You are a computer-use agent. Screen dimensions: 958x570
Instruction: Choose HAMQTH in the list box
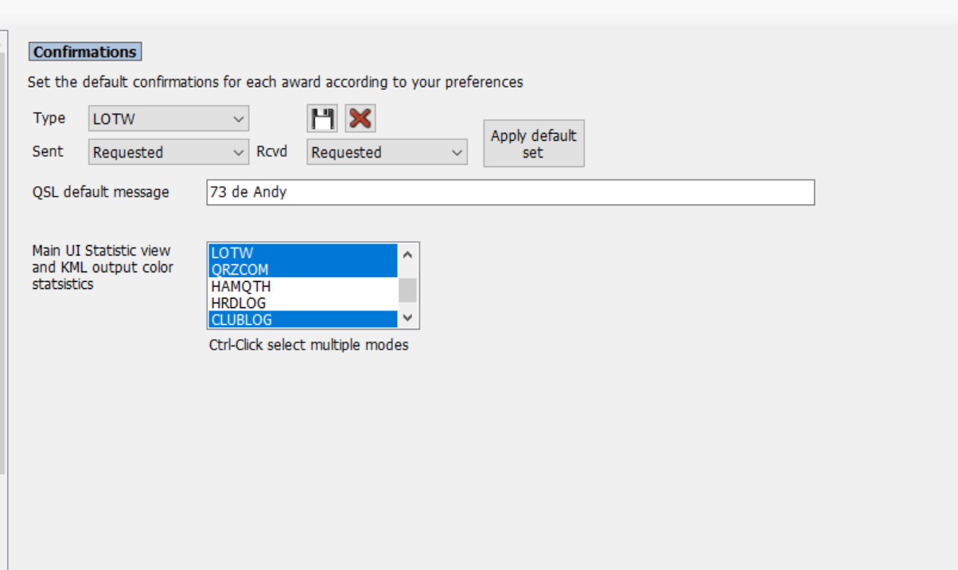(303, 287)
